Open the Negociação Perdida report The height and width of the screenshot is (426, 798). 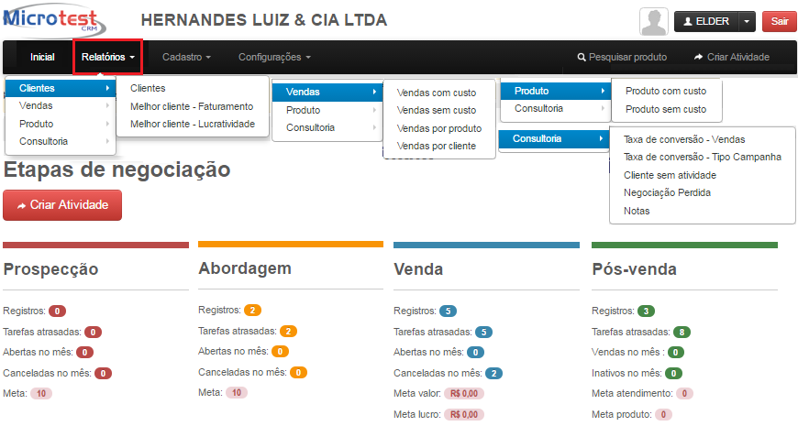[666, 192]
